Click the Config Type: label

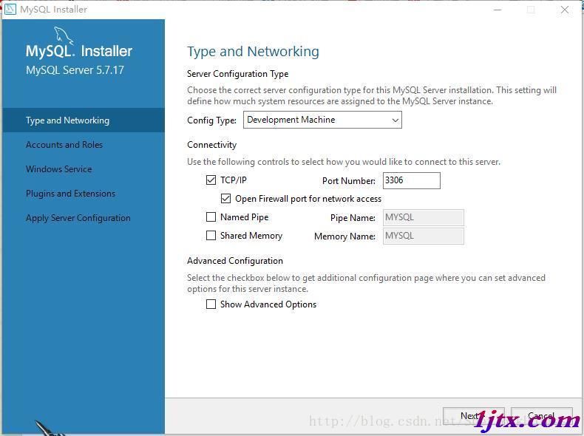[212, 120]
